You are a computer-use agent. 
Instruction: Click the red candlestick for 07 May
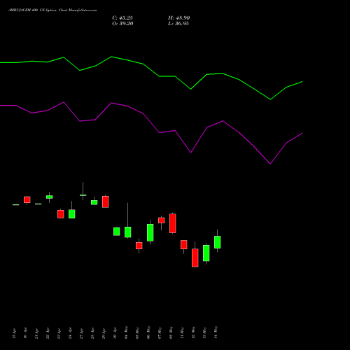coord(162,220)
